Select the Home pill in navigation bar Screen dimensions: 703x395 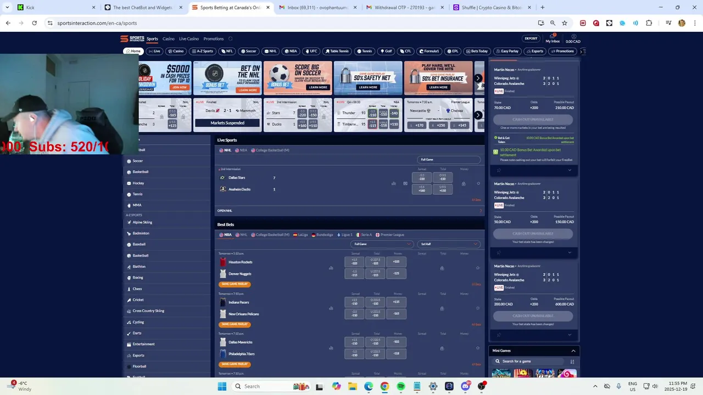click(x=133, y=51)
